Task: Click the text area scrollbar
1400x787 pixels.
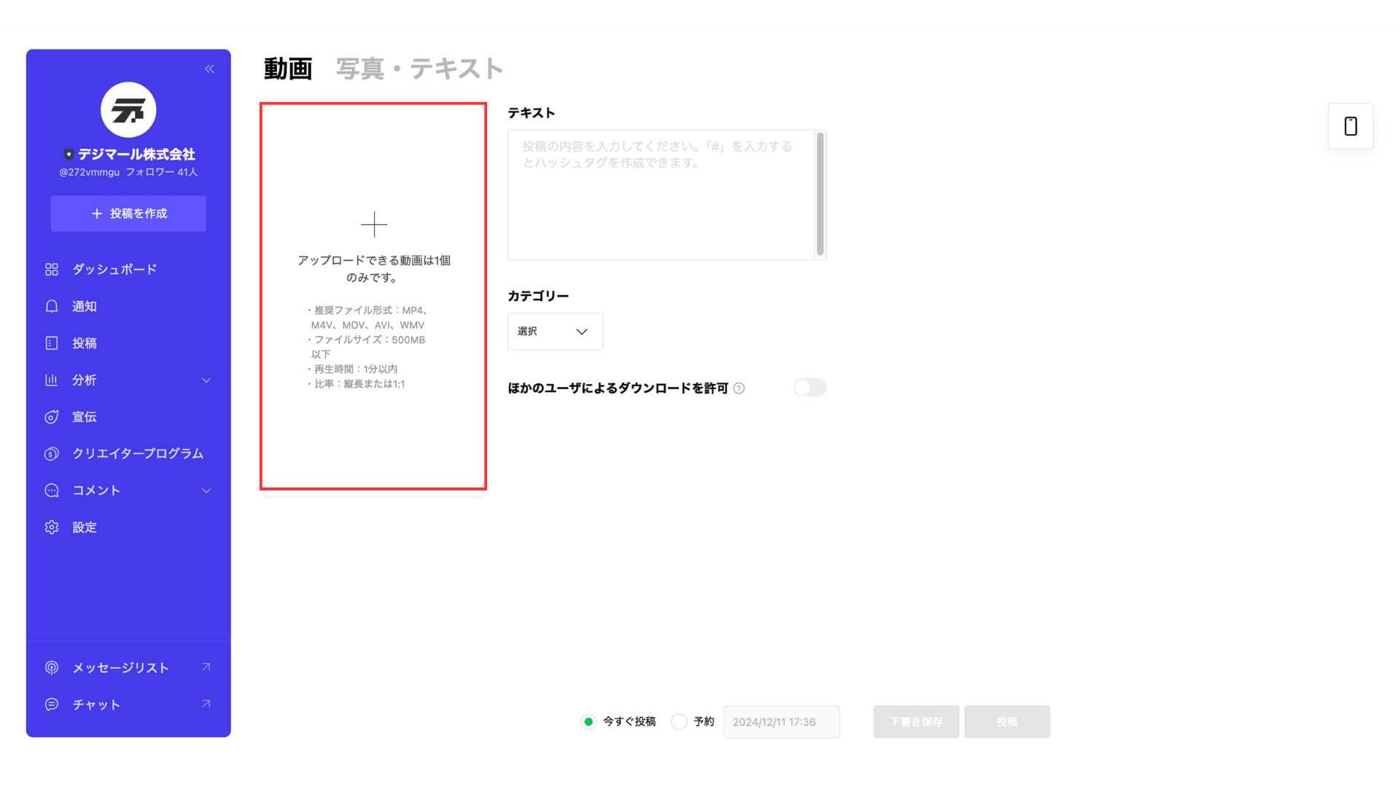Action: click(x=820, y=195)
